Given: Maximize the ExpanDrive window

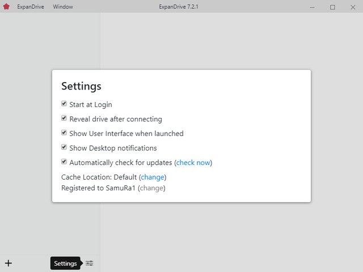Looking at the screenshot, I should [x=332, y=7].
